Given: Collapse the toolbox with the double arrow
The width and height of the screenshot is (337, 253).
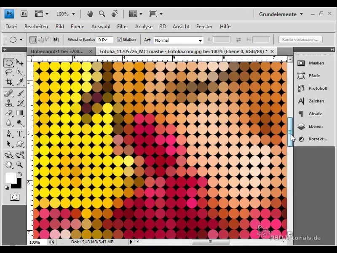Looking at the screenshot, I should pos(5,49).
